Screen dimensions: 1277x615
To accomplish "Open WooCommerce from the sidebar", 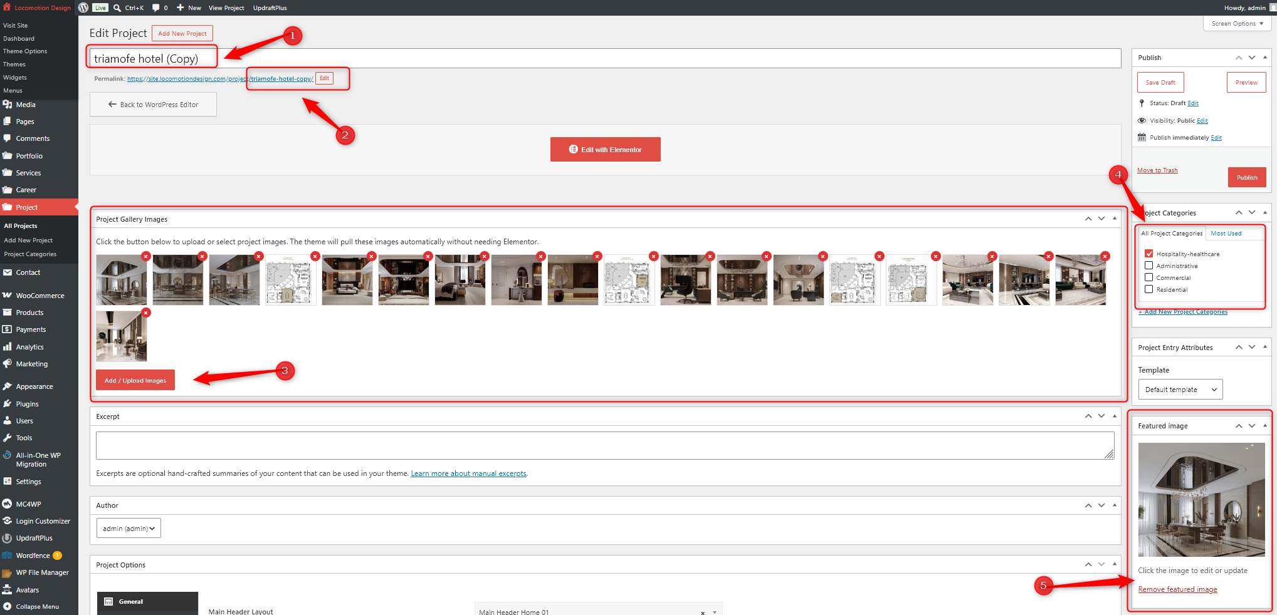I will [x=39, y=296].
